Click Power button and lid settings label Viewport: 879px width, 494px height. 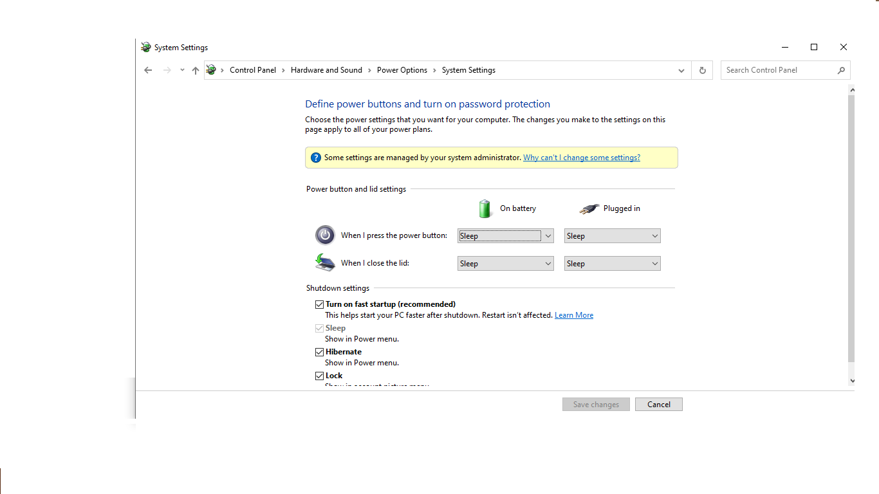(x=356, y=189)
